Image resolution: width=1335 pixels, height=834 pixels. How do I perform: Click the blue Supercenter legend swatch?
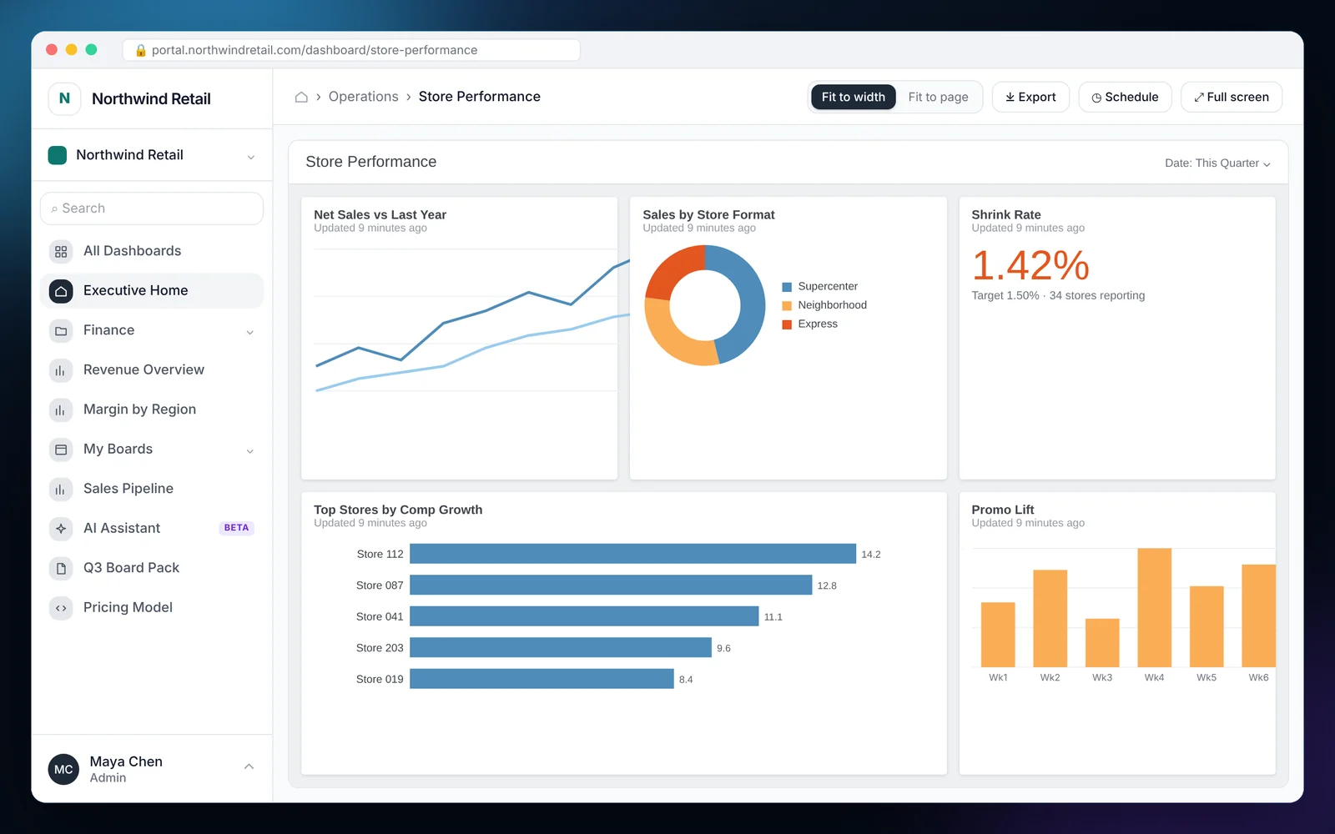click(787, 287)
